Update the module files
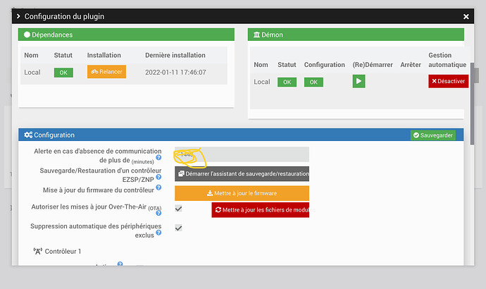 261,210
